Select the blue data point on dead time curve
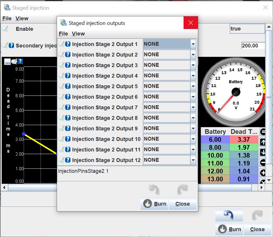 (x=24, y=134)
